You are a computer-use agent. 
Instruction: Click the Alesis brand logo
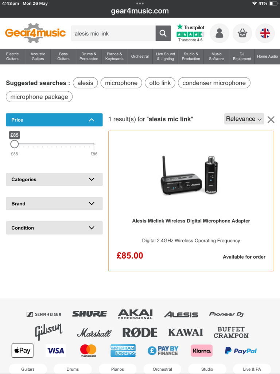point(181,314)
